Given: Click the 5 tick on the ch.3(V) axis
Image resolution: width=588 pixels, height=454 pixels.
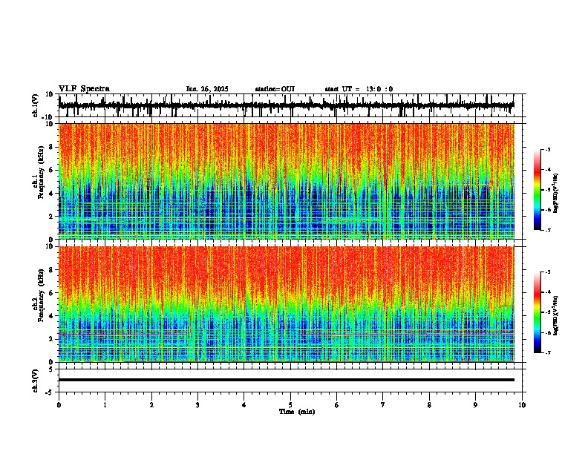Looking at the screenshot, I should tap(52, 369).
